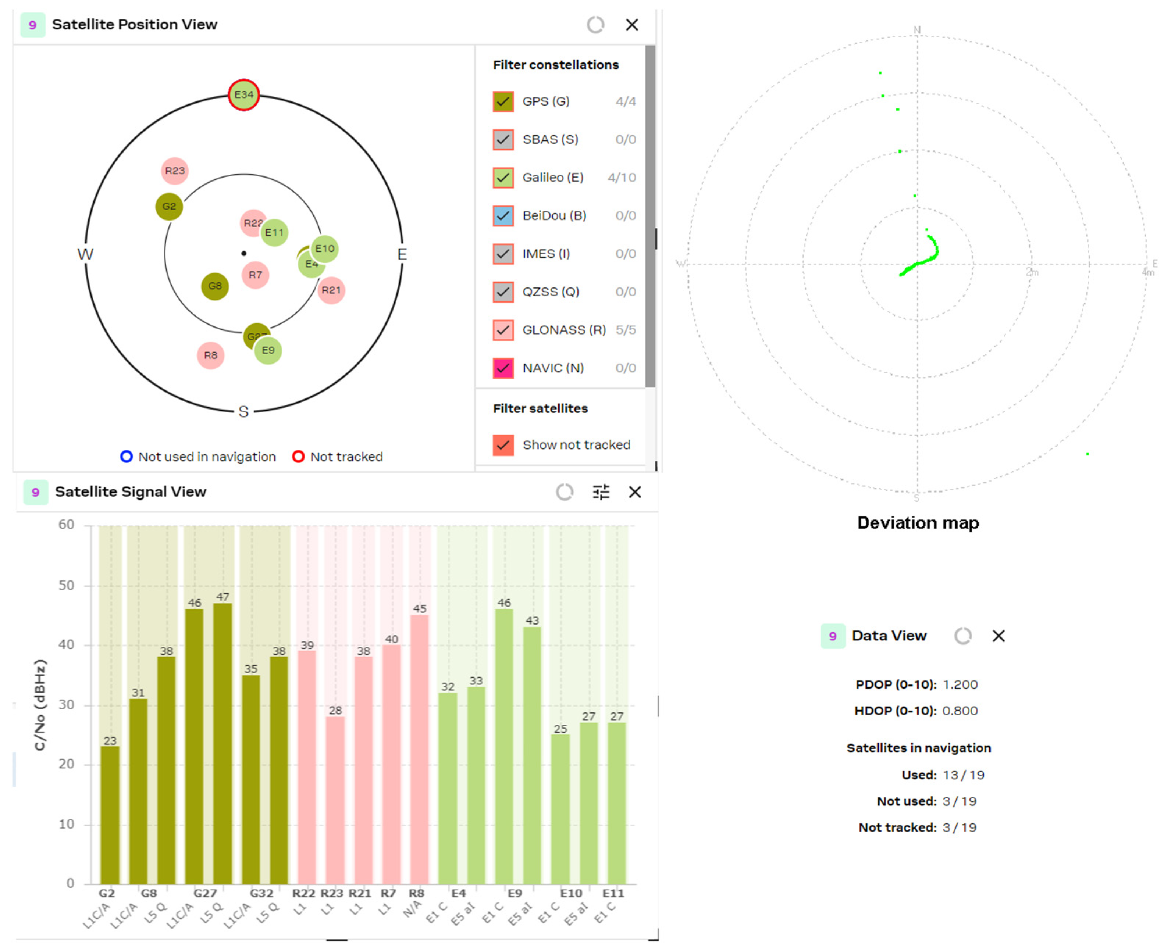Open Satellite Signal View settings sliders icon
The height and width of the screenshot is (951, 1164).
tap(601, 492)
